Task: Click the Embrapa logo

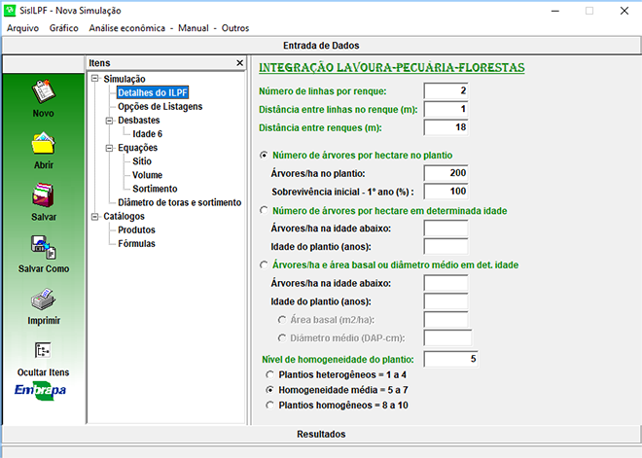Action: click(x=43, y=390)
